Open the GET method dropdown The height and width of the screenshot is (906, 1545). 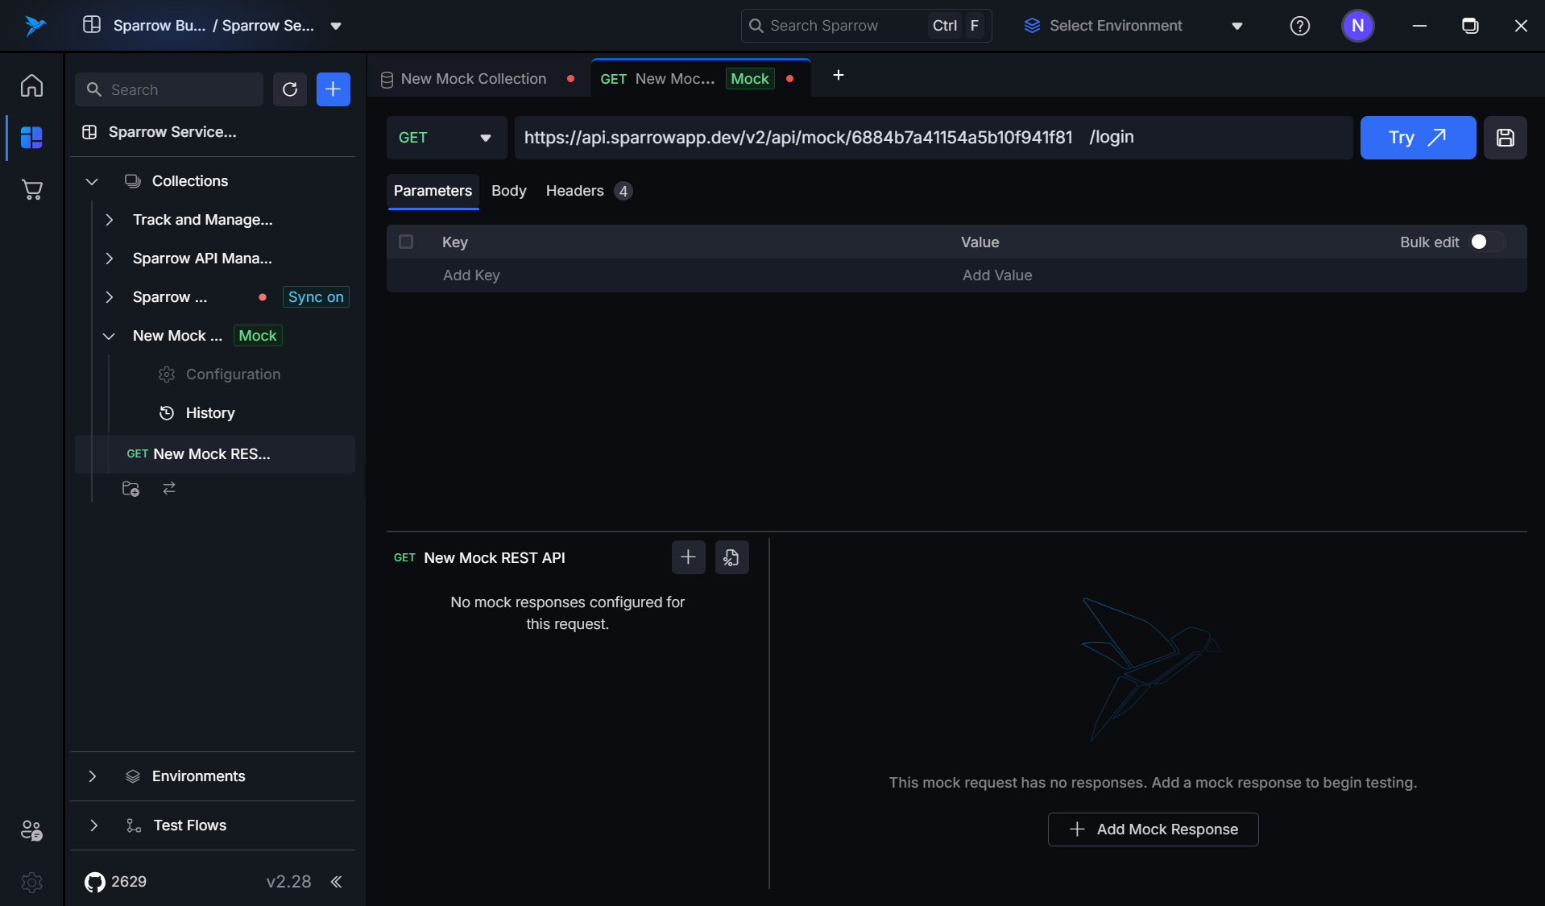pyautogui.click(x=446, y=138)
